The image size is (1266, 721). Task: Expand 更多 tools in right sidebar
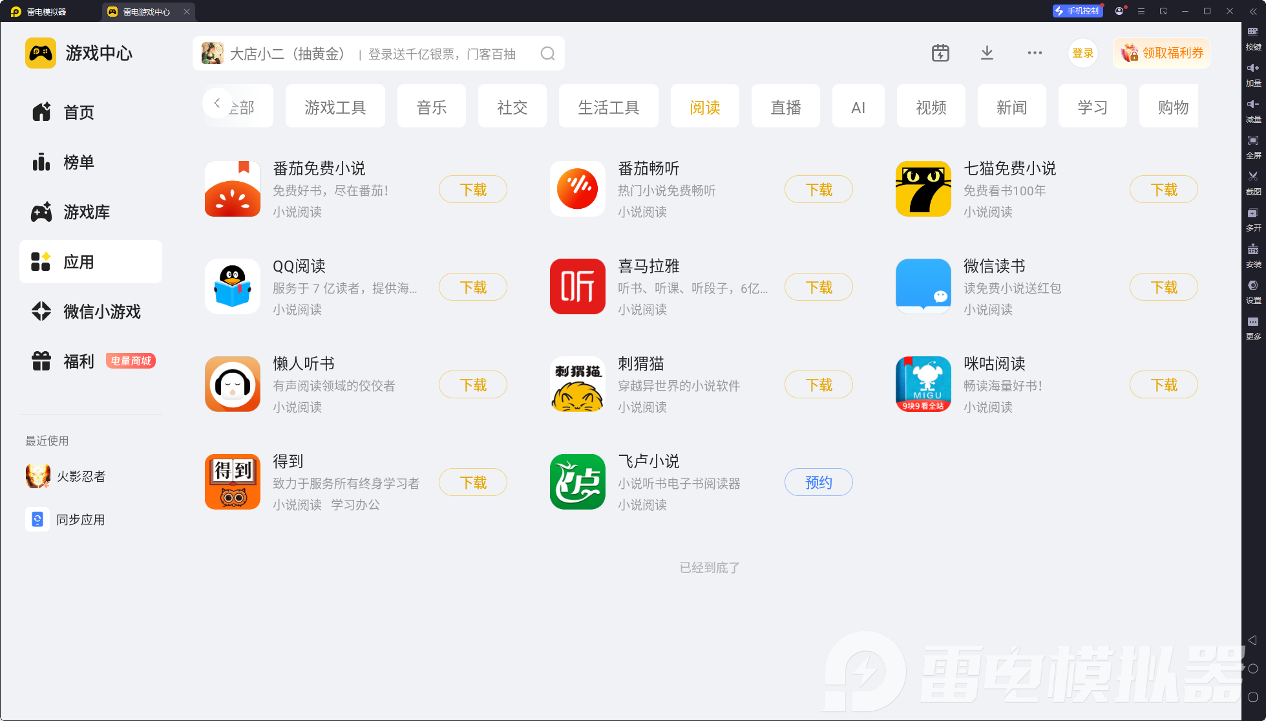[x=1253, y=328]
